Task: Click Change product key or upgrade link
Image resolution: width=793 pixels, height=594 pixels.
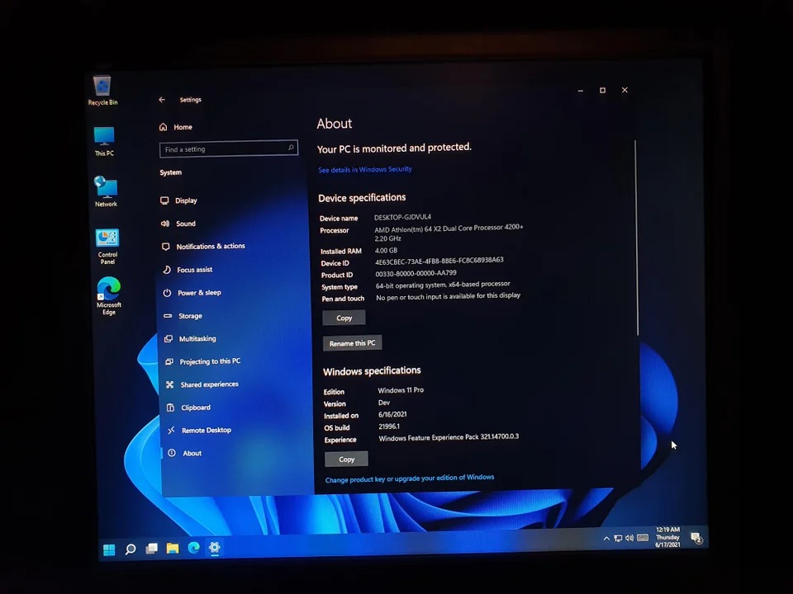Action: (410, 478)
